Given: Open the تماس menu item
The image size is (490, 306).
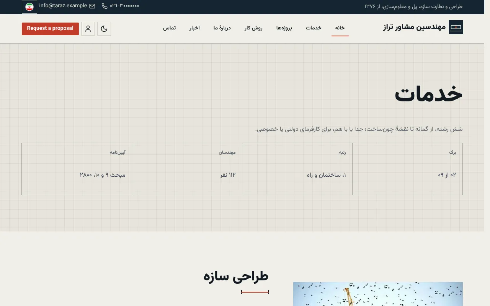Looking at the screenshot, I should point(169,28).
